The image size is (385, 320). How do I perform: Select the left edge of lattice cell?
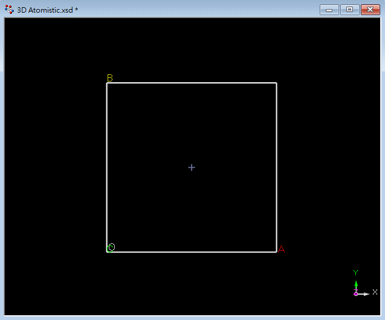pos(107,167)
